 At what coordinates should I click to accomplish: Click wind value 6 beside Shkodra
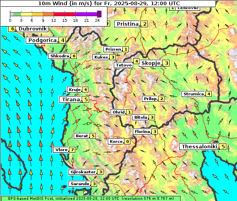(74, 56)
